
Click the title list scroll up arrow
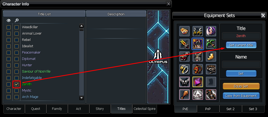pos(82,26)
